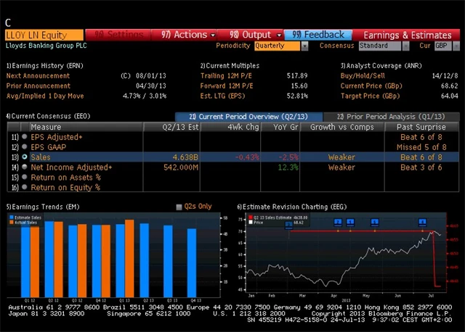Click the Feedback button
The width and height of the screenshot is (465, 332).
318,34
